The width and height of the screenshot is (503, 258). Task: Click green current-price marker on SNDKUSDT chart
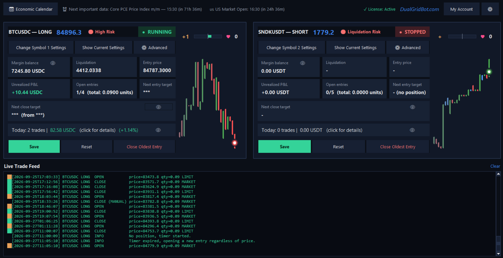pos(489,72)
